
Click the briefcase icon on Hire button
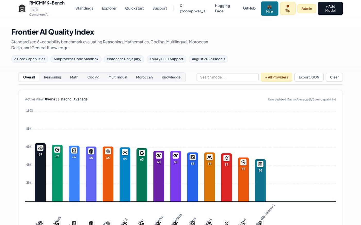269,7
